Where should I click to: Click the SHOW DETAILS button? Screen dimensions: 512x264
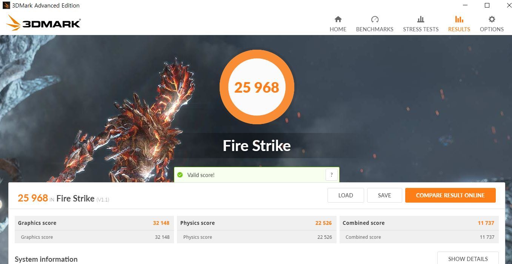pos(468,259)
